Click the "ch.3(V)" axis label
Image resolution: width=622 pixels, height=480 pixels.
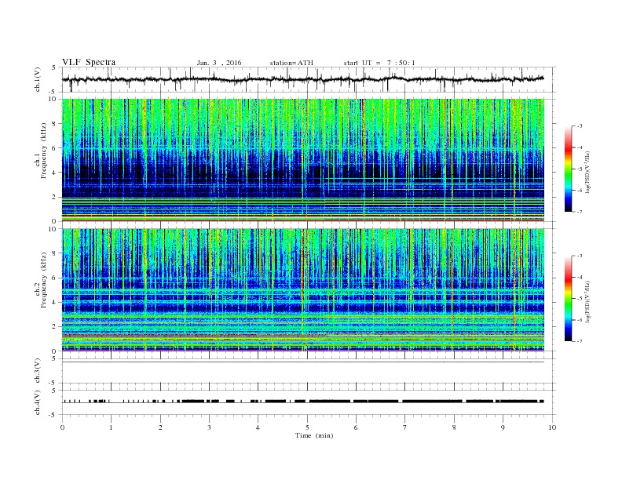point(38,371)
